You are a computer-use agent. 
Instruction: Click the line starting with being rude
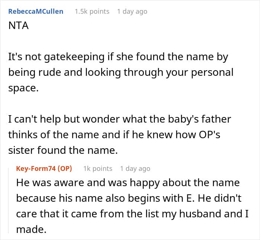pos(121,72)
